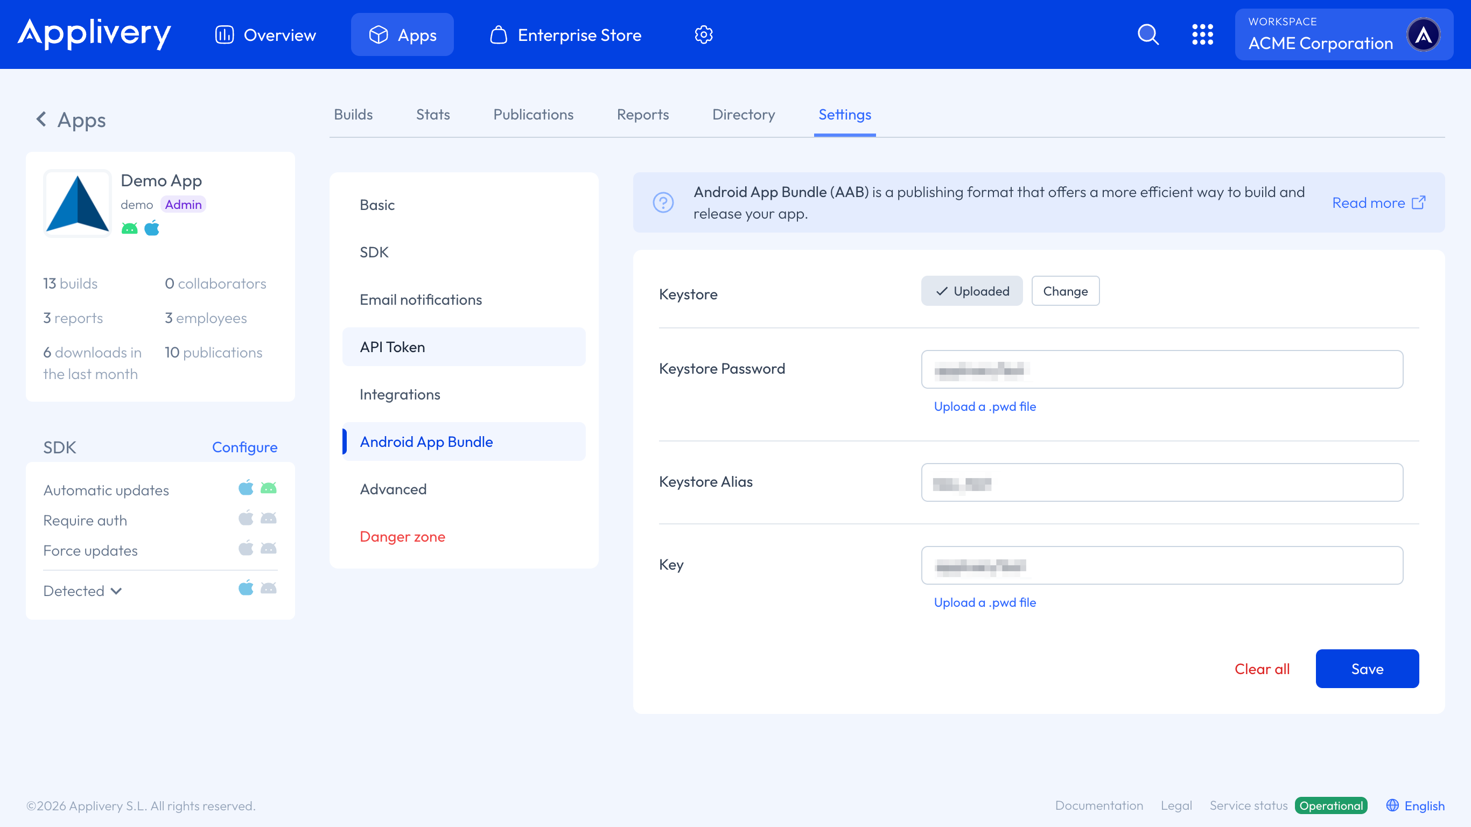Click Apple icon for Automatic updates
Screen dimensions: 1471x827
pos(246,488)
